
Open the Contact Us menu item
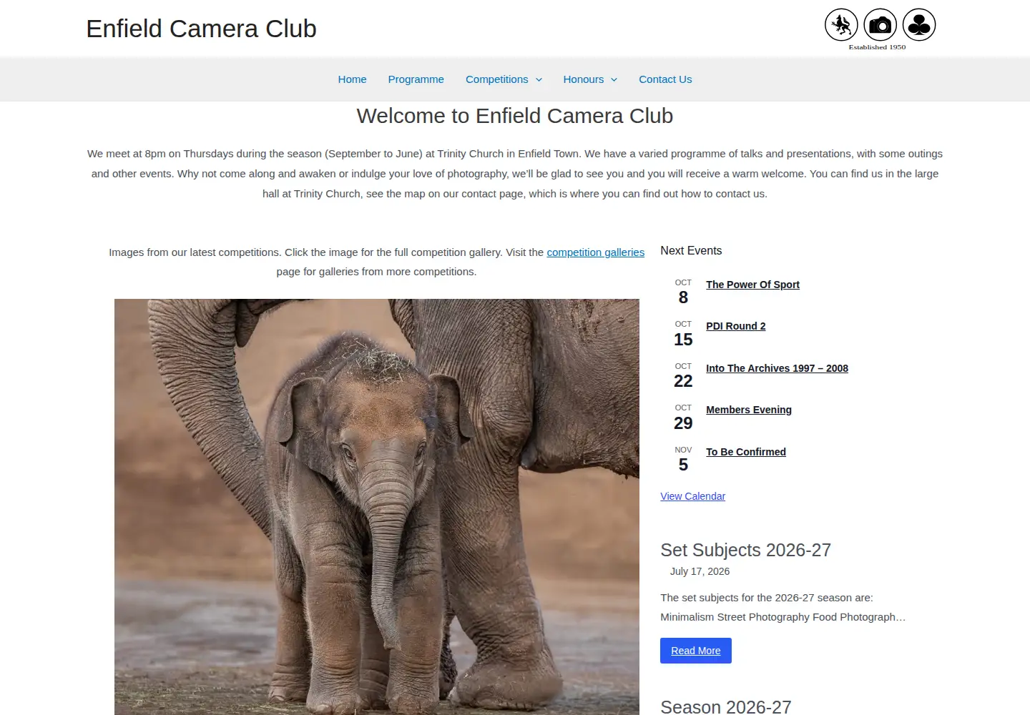665,79
